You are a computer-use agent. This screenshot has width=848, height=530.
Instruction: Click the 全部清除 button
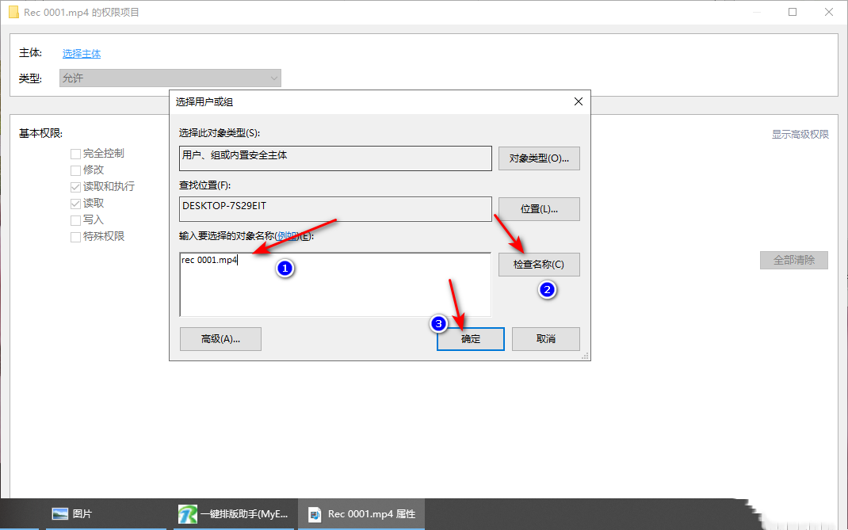click(x=793, y=260)
